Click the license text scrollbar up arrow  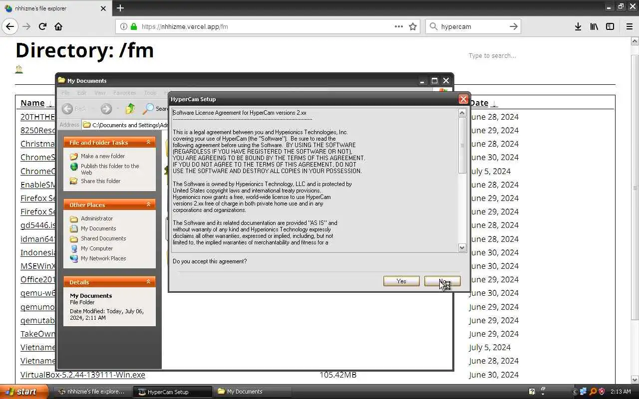[462, 113]
